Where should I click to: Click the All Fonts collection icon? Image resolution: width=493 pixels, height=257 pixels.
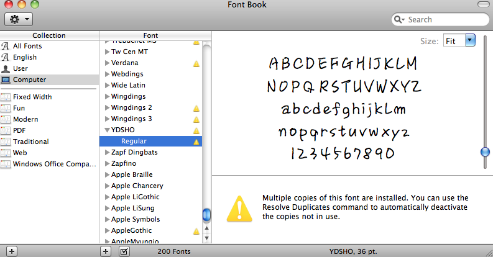[x=6, y=46]
